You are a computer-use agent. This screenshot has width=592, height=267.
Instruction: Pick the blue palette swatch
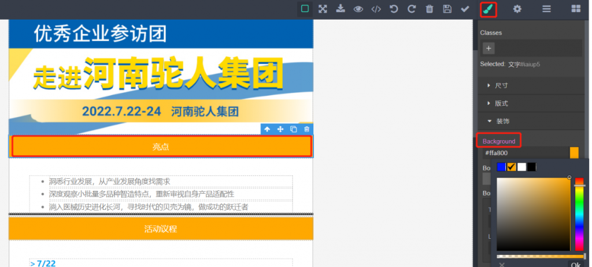pyautogui.click(x=501, y=167)
